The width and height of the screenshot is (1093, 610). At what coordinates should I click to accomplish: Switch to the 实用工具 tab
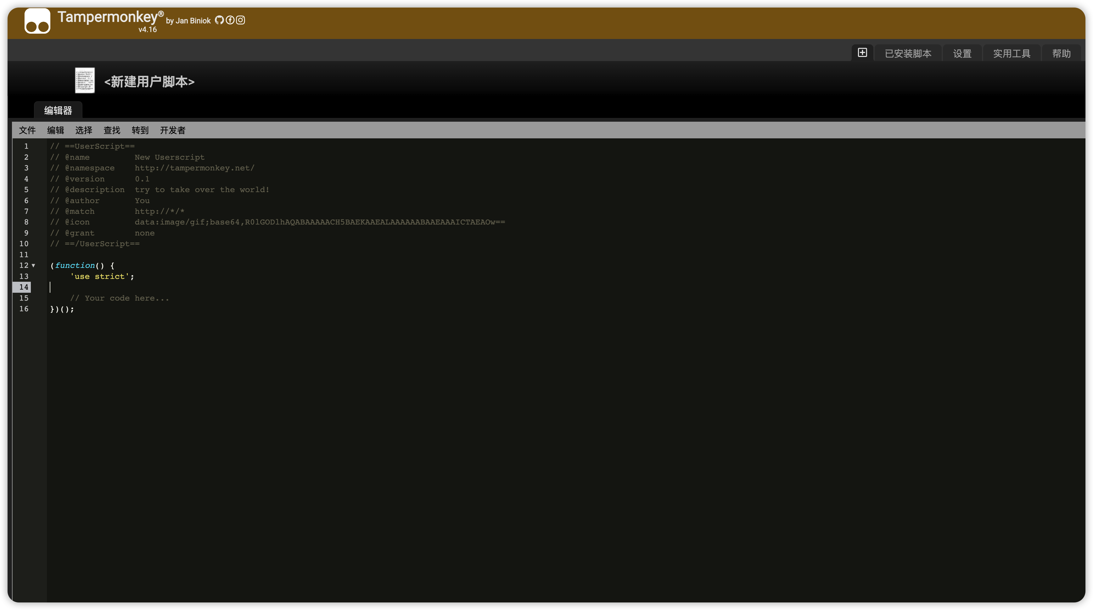[1012, 53]
